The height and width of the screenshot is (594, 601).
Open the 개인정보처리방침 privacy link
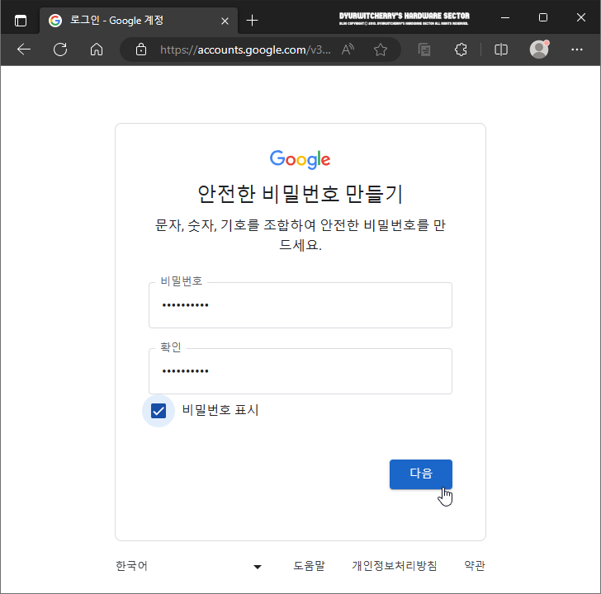coord(395,566)
